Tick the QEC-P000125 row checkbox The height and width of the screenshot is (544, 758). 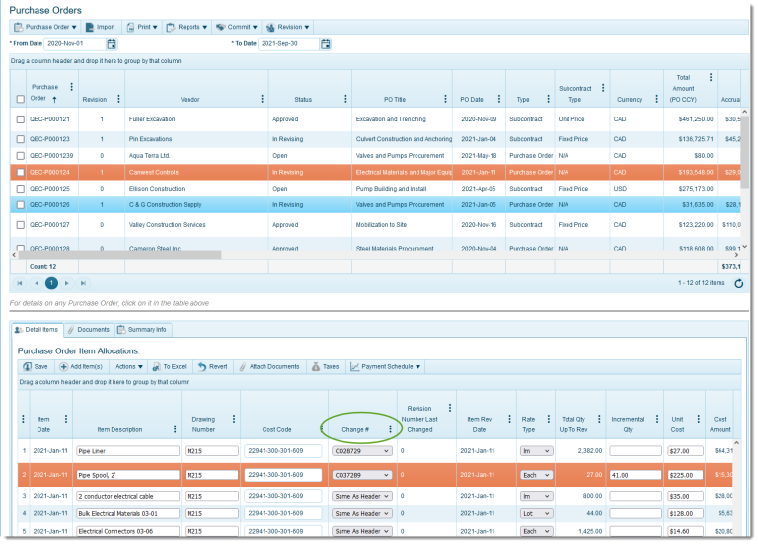20,189
